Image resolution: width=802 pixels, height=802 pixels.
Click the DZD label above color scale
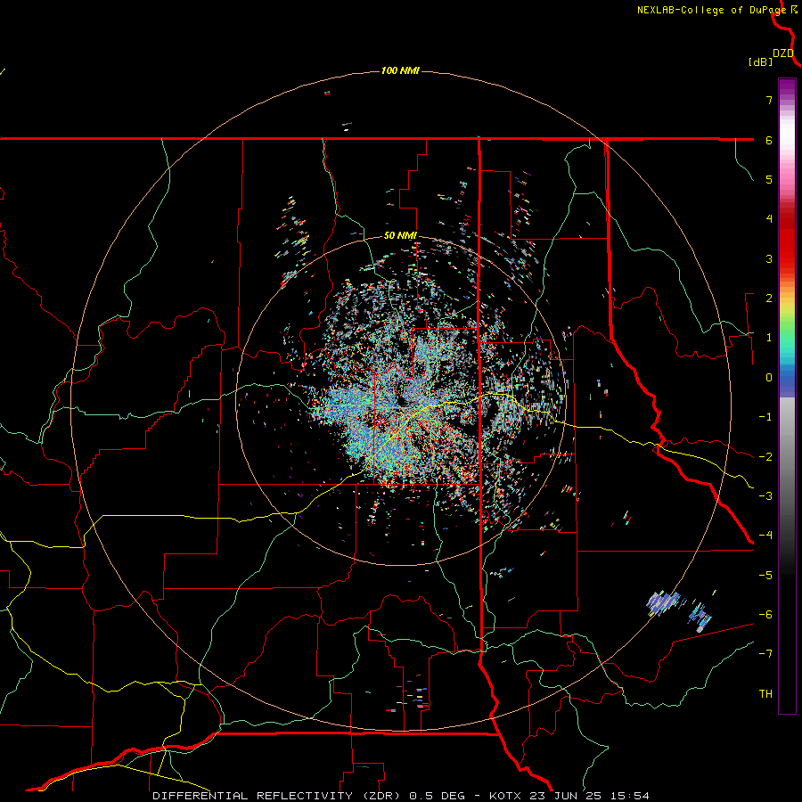pos(783,53)
